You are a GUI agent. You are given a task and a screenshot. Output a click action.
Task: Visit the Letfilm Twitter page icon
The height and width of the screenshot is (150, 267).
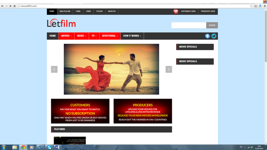214,36
